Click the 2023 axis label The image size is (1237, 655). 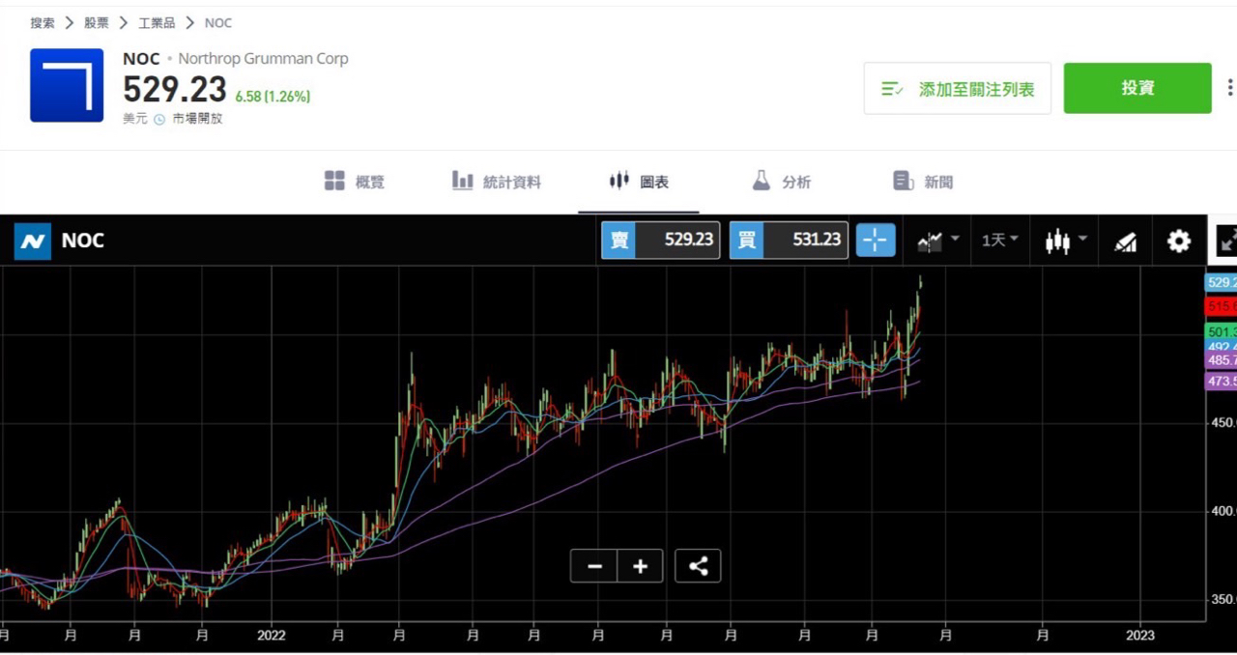[1141, 636]
